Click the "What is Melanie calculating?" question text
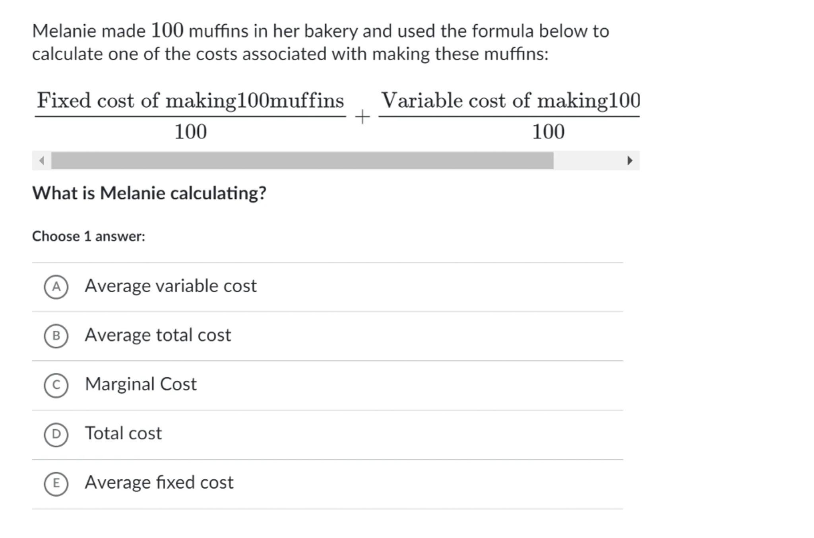Viewport: 814px width, 538px height. [x=149, y=193]
